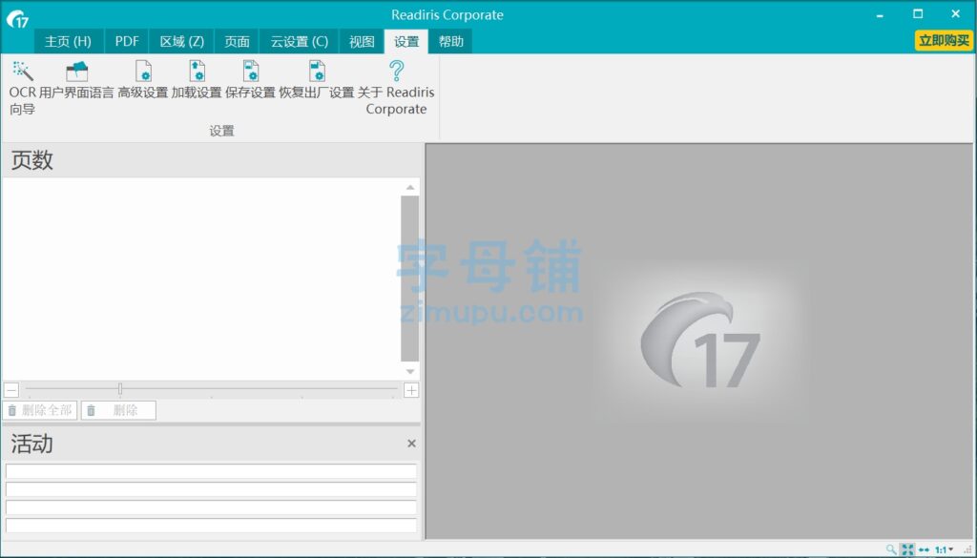Viewport: 977px width, 558px height.
Task: Open 高级设置 advanced settings
Action: click(x=143, y=80)
